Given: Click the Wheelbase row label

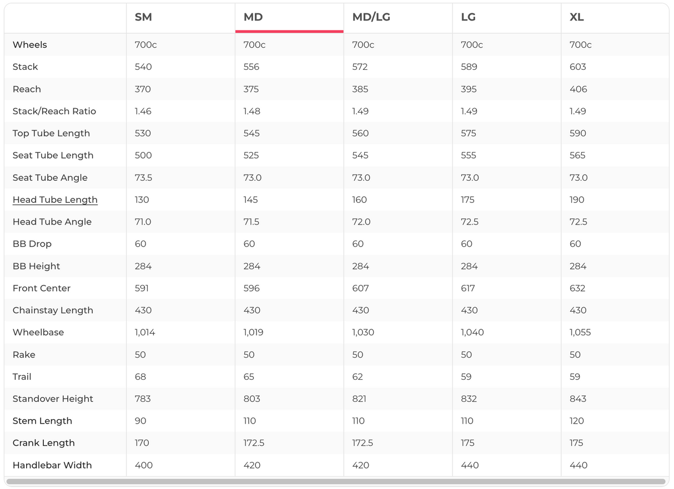Looking at the screenshot, I should 38,332.
